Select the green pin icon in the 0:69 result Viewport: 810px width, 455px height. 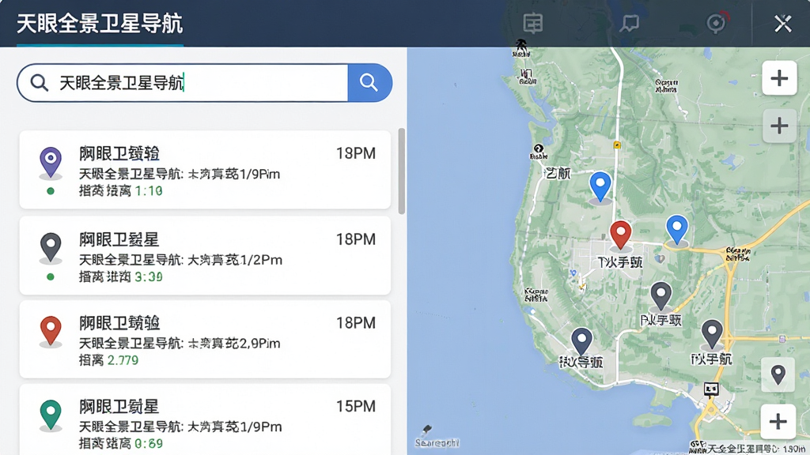(51, 415)
